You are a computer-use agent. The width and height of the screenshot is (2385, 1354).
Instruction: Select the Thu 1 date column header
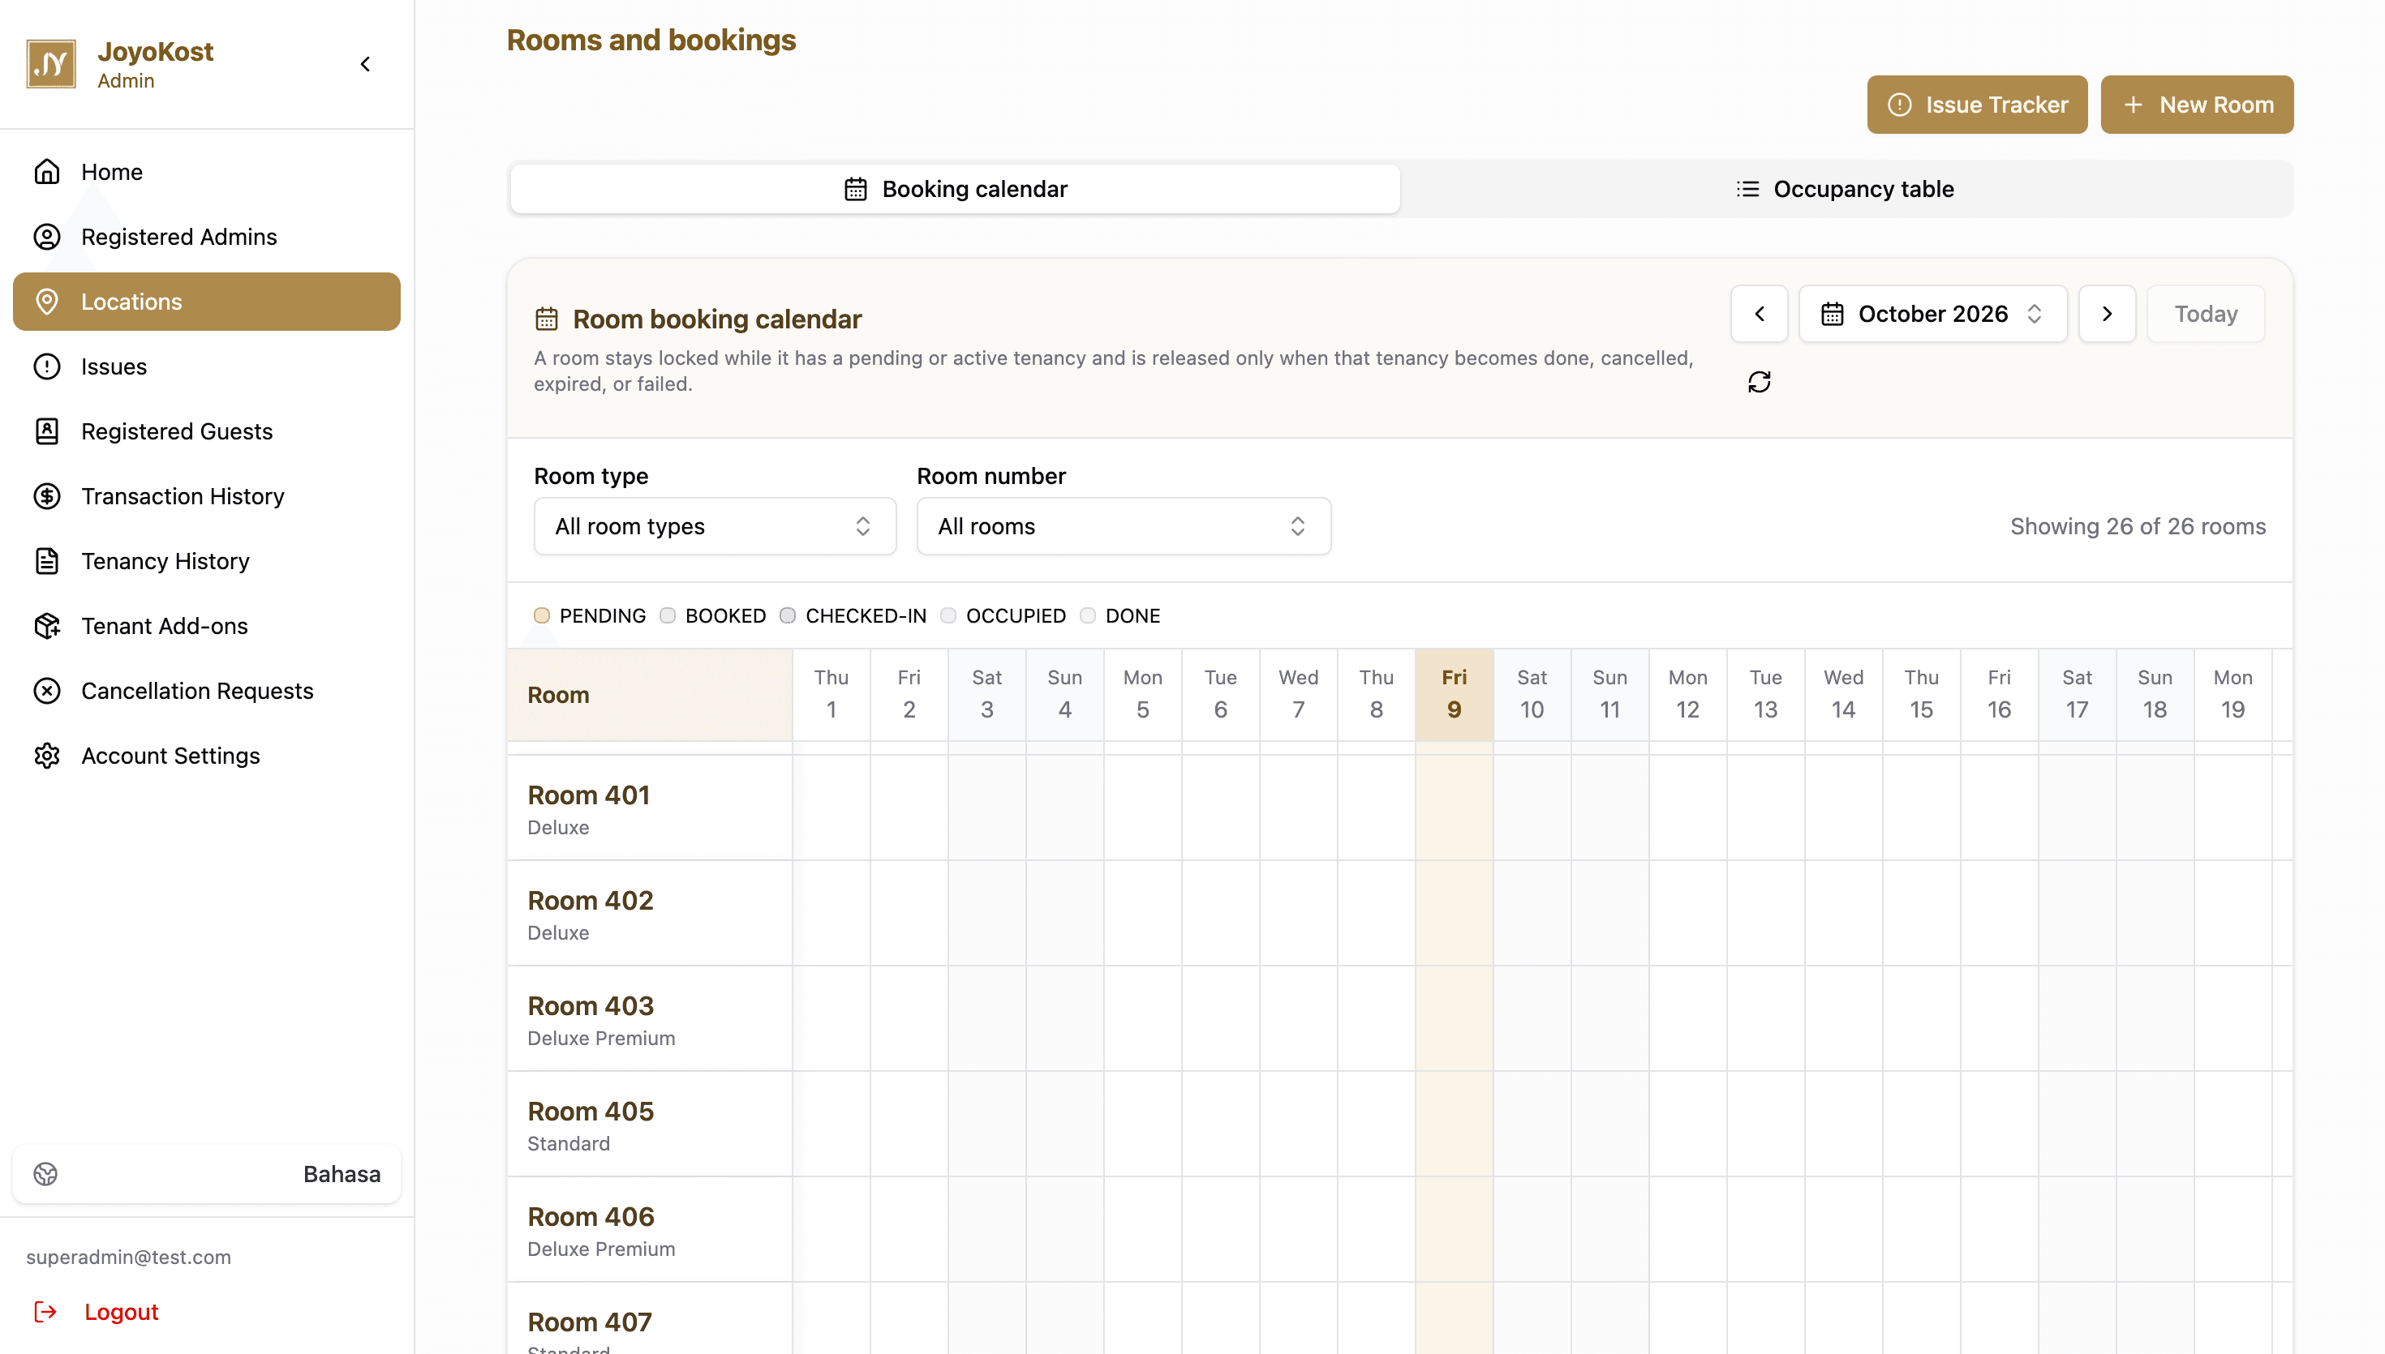point(831,695)
